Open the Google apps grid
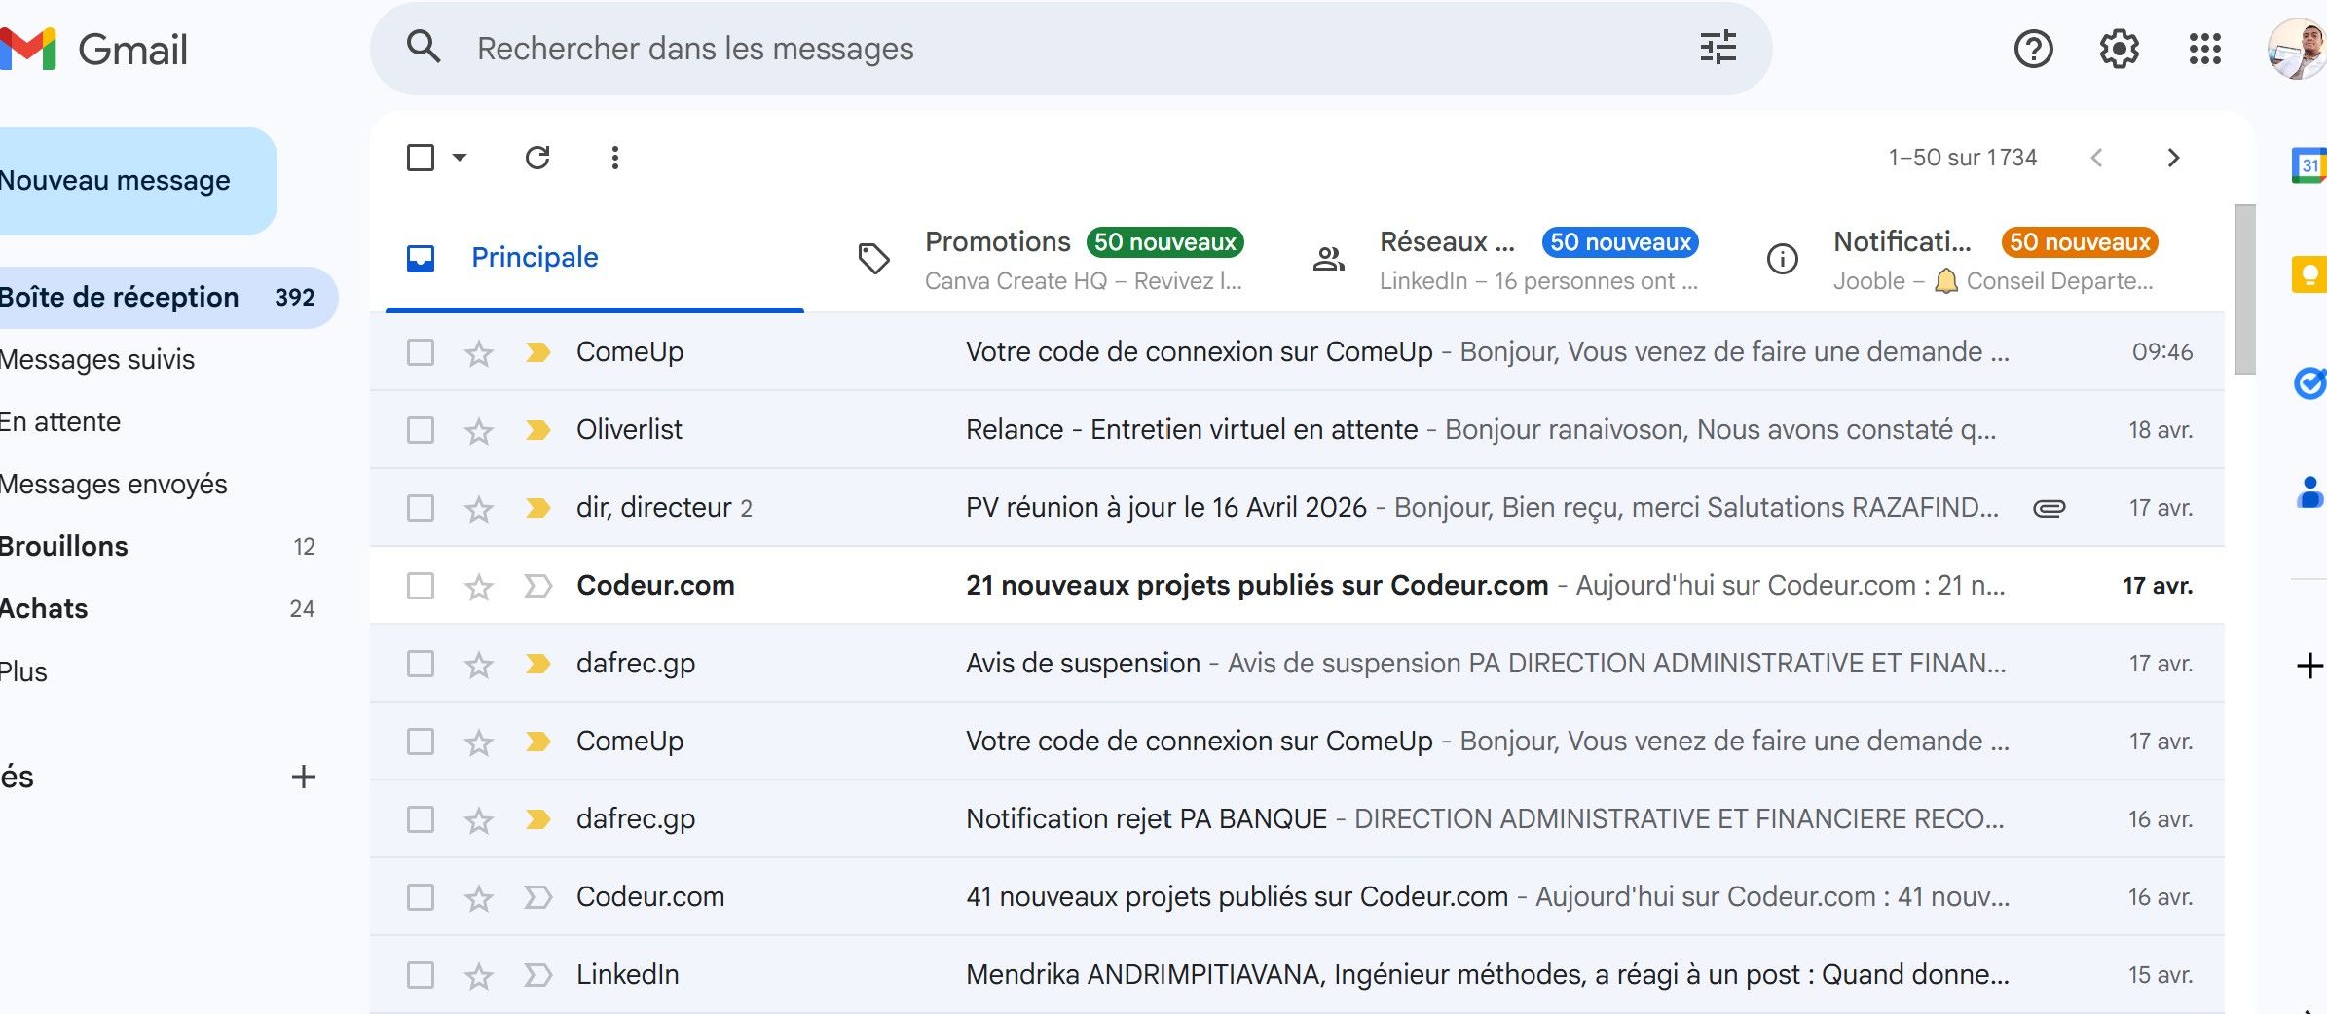 click(x=2204, y=49)
